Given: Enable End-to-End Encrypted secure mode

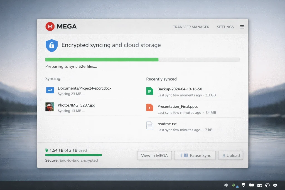Looking at the screenshot, I should [72, 160].
